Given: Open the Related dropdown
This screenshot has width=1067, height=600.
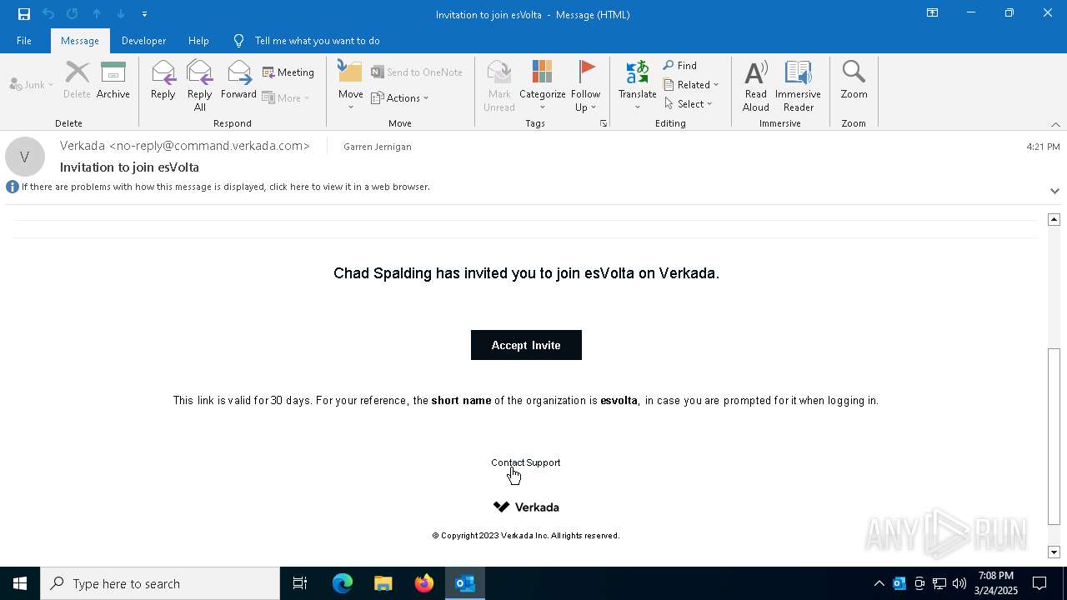Looking at the screenshot, I should [x=691, y=85].
